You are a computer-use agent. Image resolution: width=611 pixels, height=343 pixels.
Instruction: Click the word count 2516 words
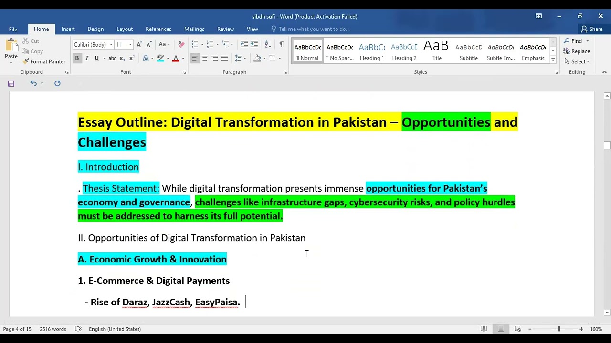click(53, 329)
